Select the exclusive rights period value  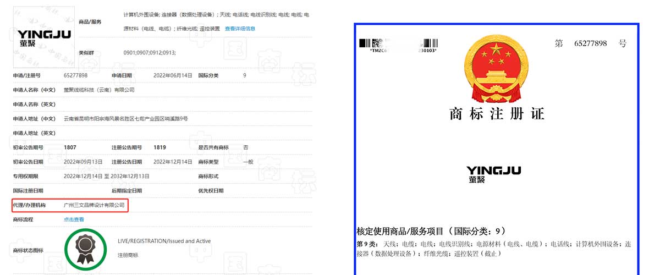107,176
